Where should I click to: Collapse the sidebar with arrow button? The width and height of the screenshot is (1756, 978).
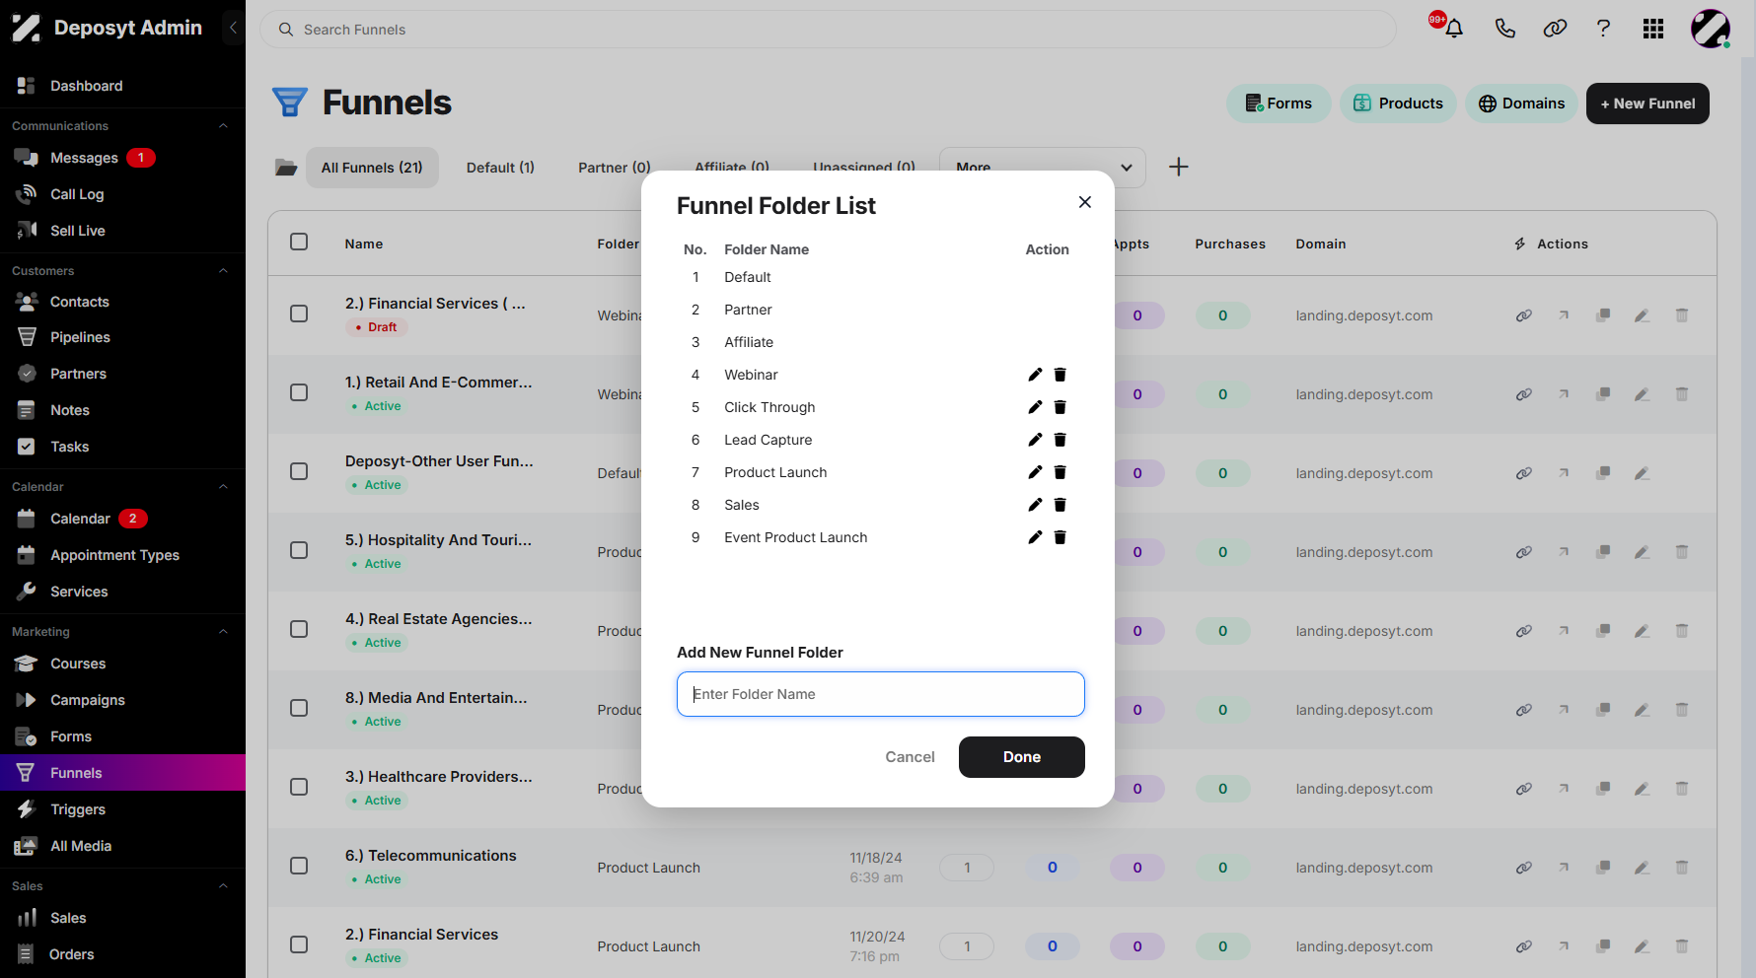pos(233,28)
